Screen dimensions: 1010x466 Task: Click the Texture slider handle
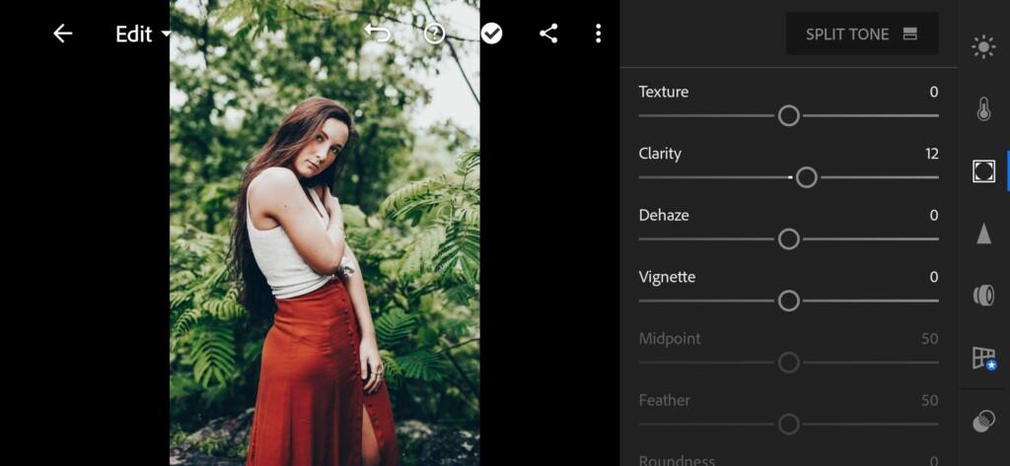(788, 116)
